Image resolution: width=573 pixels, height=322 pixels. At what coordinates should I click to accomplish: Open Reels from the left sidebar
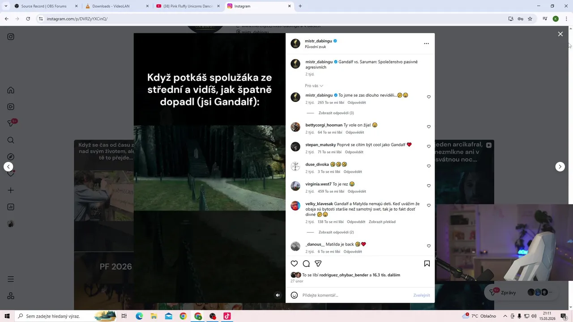pyautogui.click(x=11, y=107)
